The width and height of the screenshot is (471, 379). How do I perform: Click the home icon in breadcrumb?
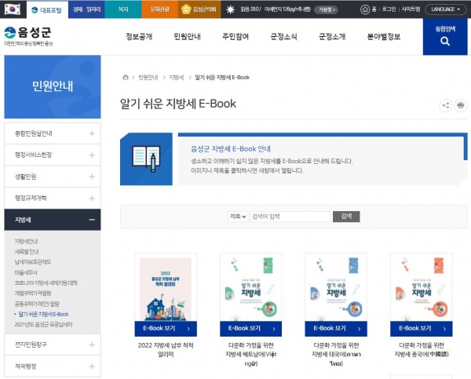point(126,78)
